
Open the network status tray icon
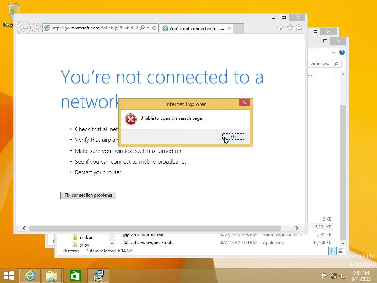334,276
